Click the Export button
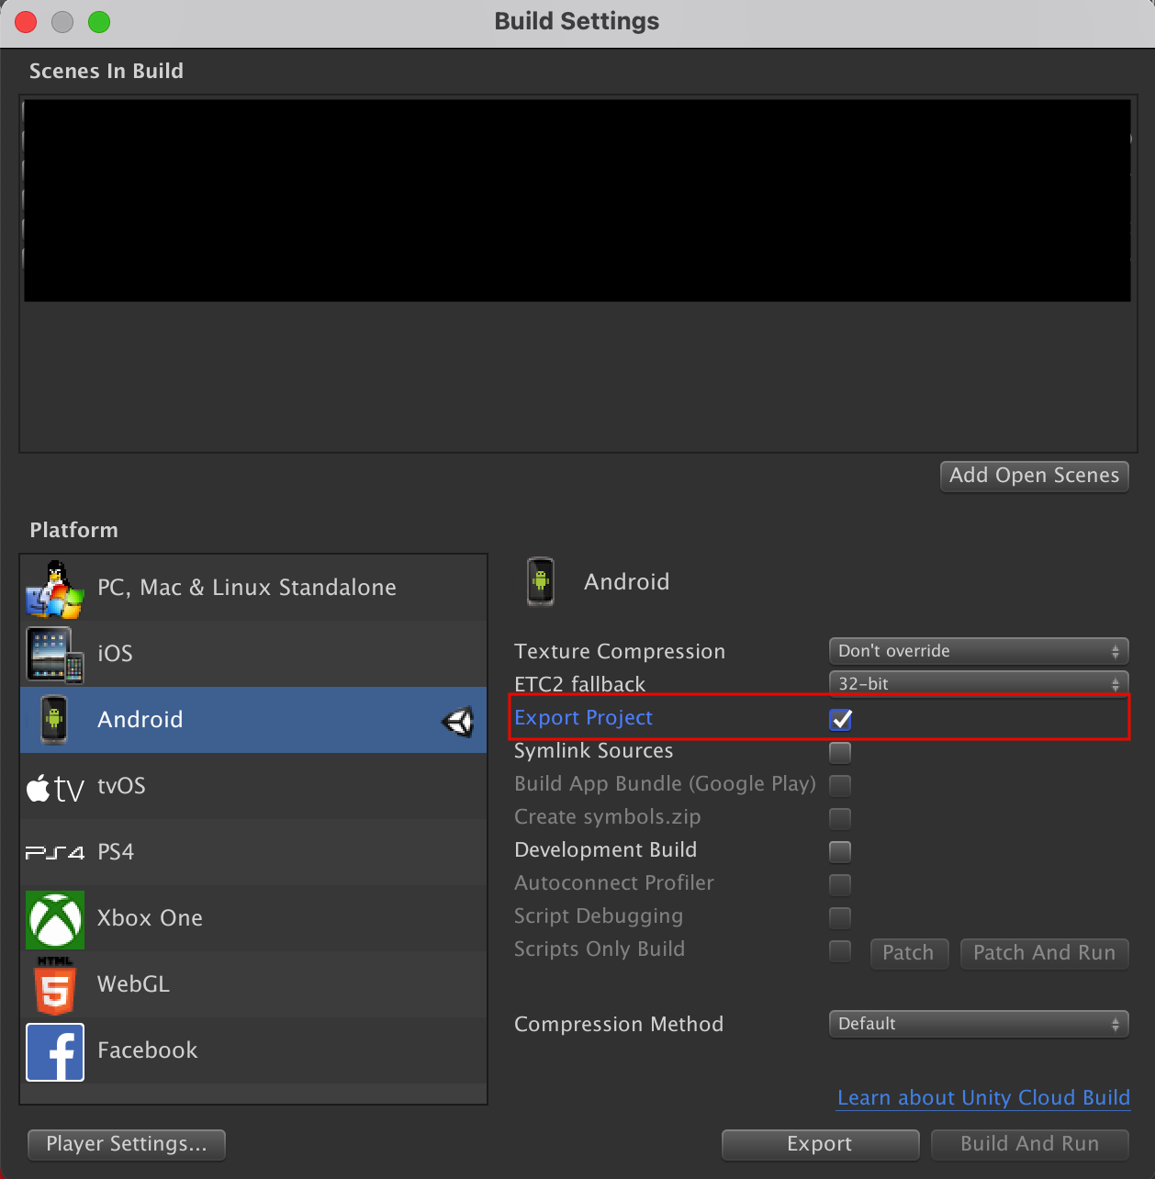 pos(820,1144)
